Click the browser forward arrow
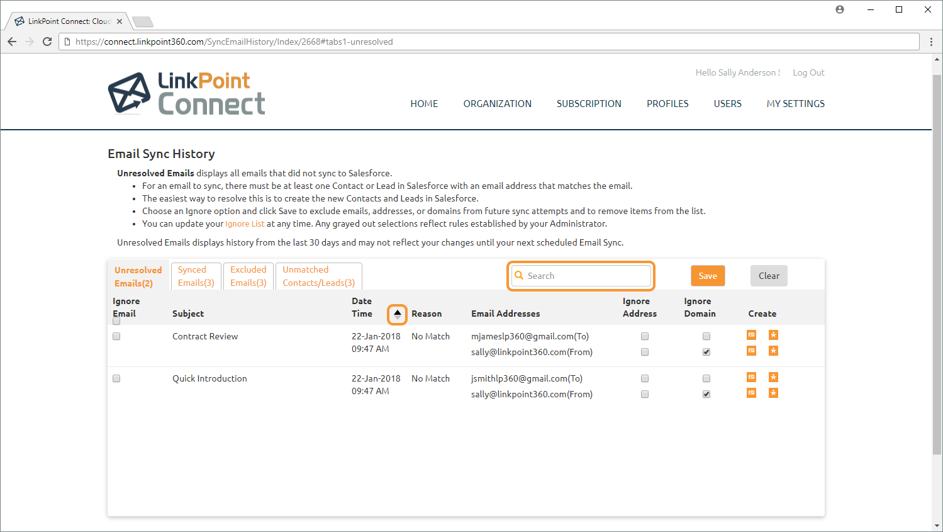 (30, 42)
